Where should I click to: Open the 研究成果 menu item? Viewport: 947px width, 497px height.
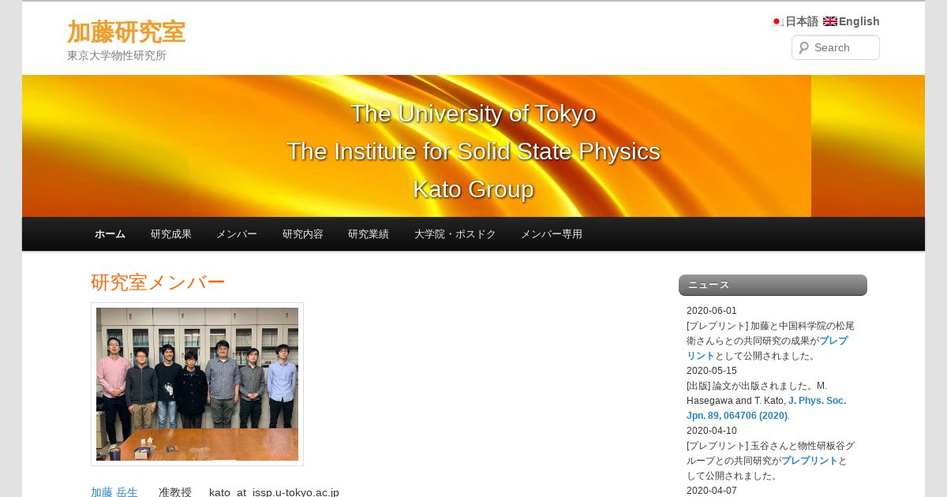pos(171,234)
